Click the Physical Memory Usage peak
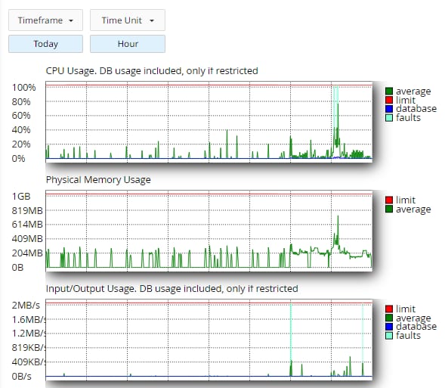This screenshot has width=445, height=388. coord(338,217)
